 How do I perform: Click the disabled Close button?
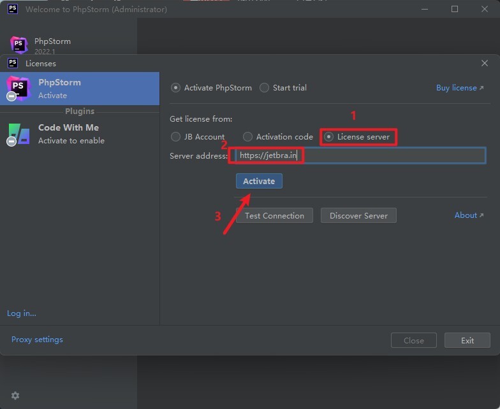413,340
